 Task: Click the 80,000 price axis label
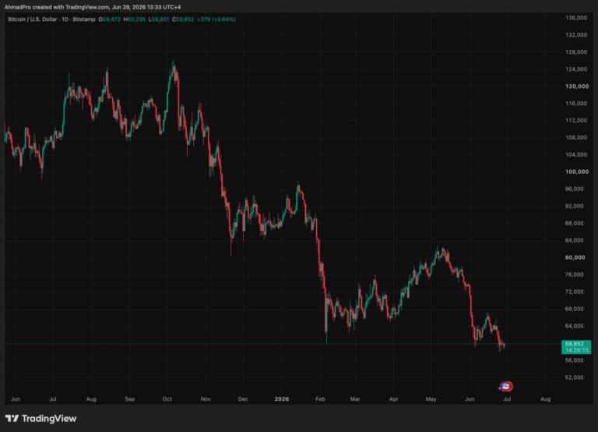(575, 257)
